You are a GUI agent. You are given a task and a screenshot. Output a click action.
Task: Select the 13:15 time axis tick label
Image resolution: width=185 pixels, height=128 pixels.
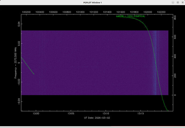click(x=141, y=114)
